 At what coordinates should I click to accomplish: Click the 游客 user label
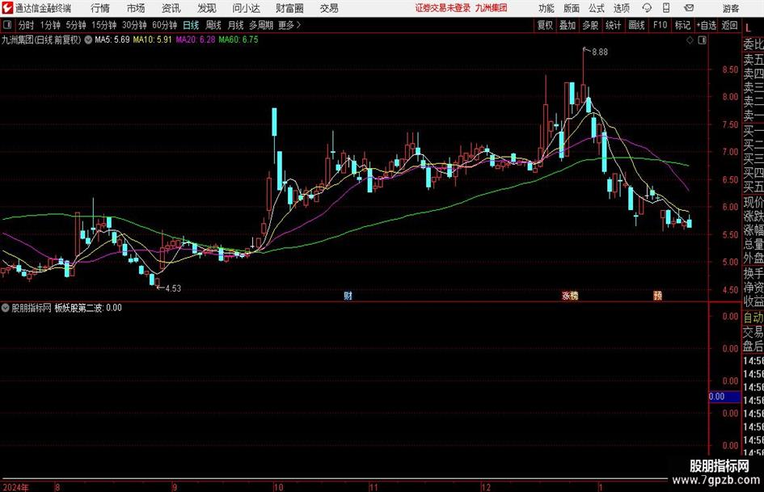click(x=730, y=8)
